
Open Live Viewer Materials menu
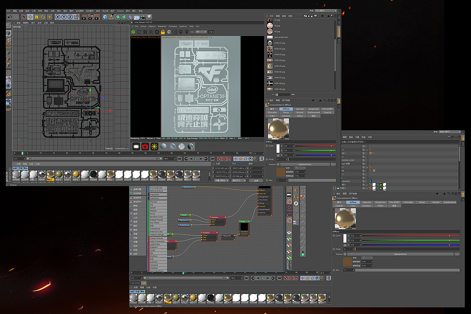(162, 26)
